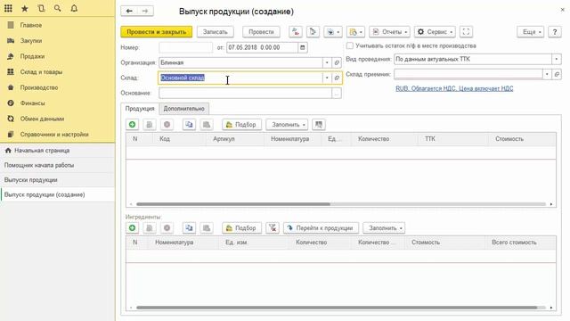Open the Еще dropdown menu
This screenshot has height=321, width=570.
pyautogui.click(x=531, y=32)
